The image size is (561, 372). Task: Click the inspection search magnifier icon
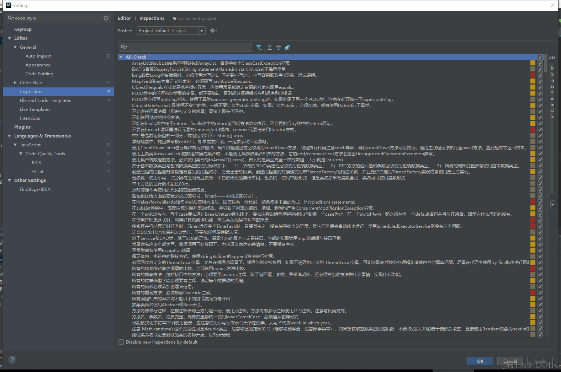coord(124,47)
